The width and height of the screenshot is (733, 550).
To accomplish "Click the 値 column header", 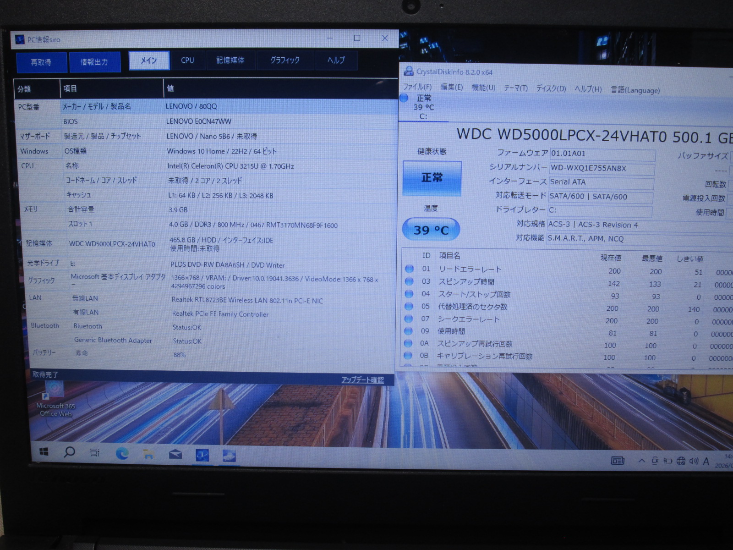I will [x=281, y=88].
